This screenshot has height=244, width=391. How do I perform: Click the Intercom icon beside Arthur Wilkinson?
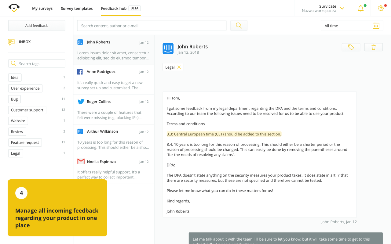point(80,131)
